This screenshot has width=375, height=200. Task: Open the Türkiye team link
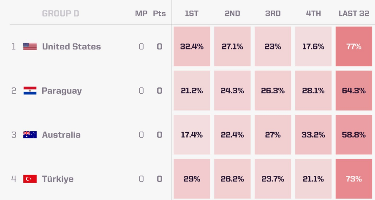click(x=57, y=179)
